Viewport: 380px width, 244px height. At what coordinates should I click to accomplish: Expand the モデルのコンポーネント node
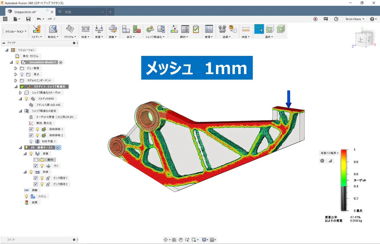(16, 80)
